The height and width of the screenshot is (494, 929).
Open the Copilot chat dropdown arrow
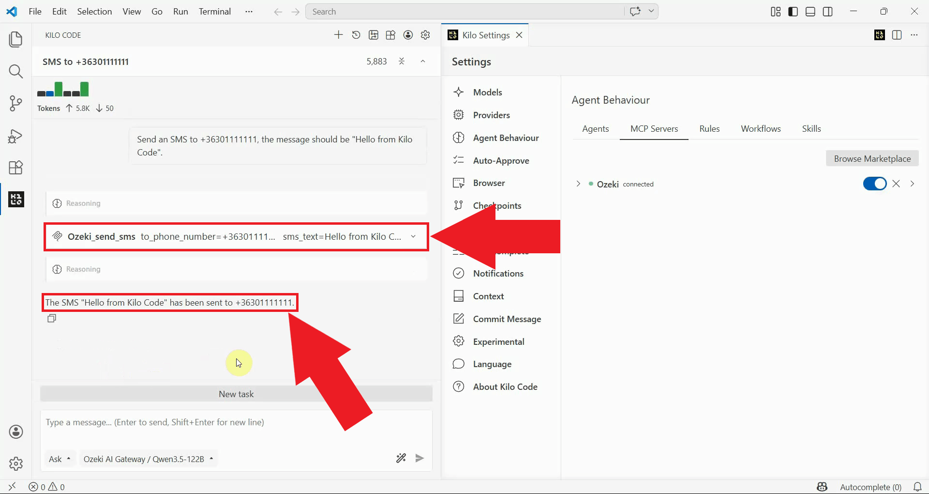[651, 11]
